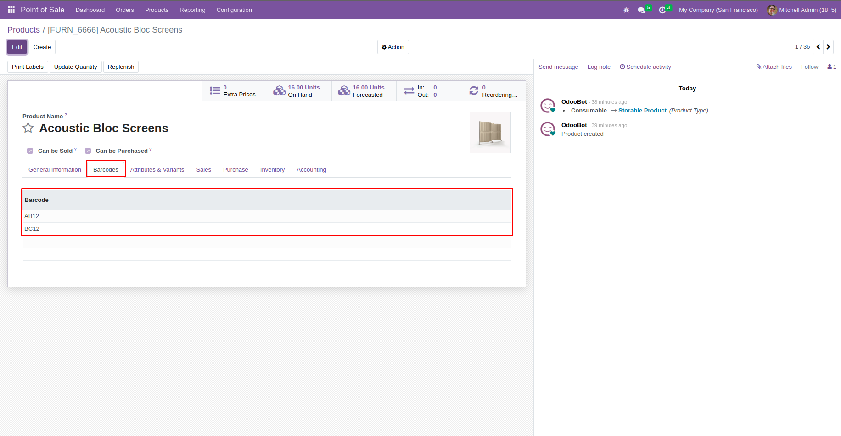Open the Action dropdown
The width and height of the screenshot is (841, 436).
click(x=393, y=47)
